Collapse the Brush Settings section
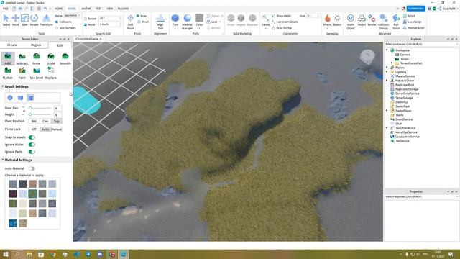Screen dimensions: 460x259 point(3,86)
